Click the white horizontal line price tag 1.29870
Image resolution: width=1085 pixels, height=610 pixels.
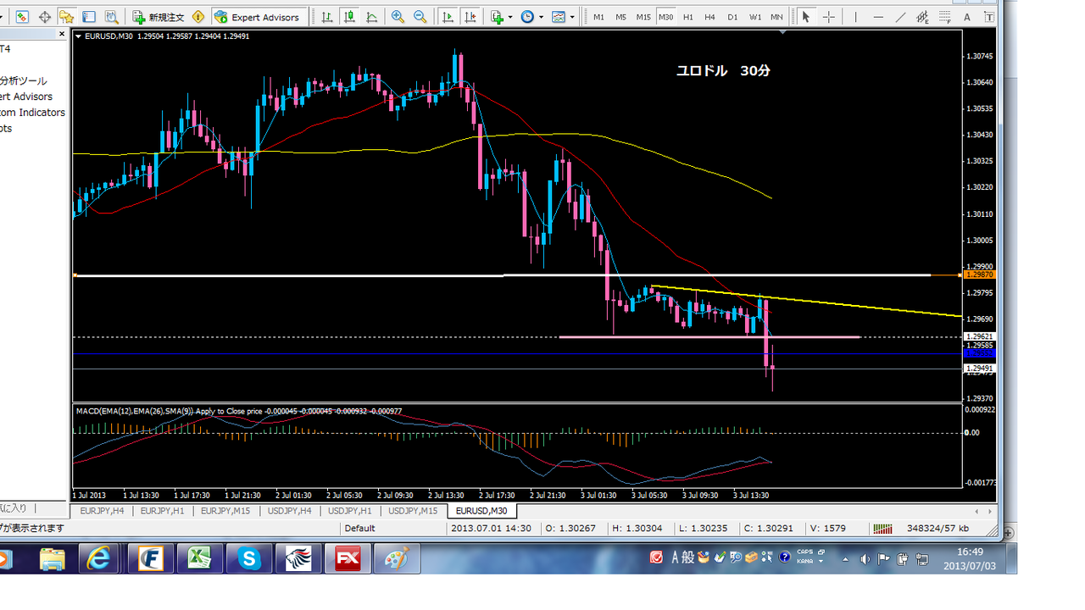coord(979,275)
